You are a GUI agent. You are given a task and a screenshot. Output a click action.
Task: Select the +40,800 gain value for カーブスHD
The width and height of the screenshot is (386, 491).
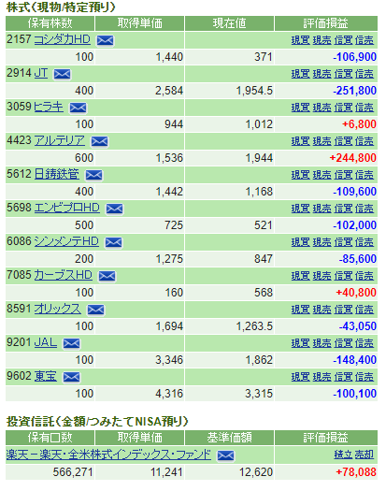coord(356,293)
